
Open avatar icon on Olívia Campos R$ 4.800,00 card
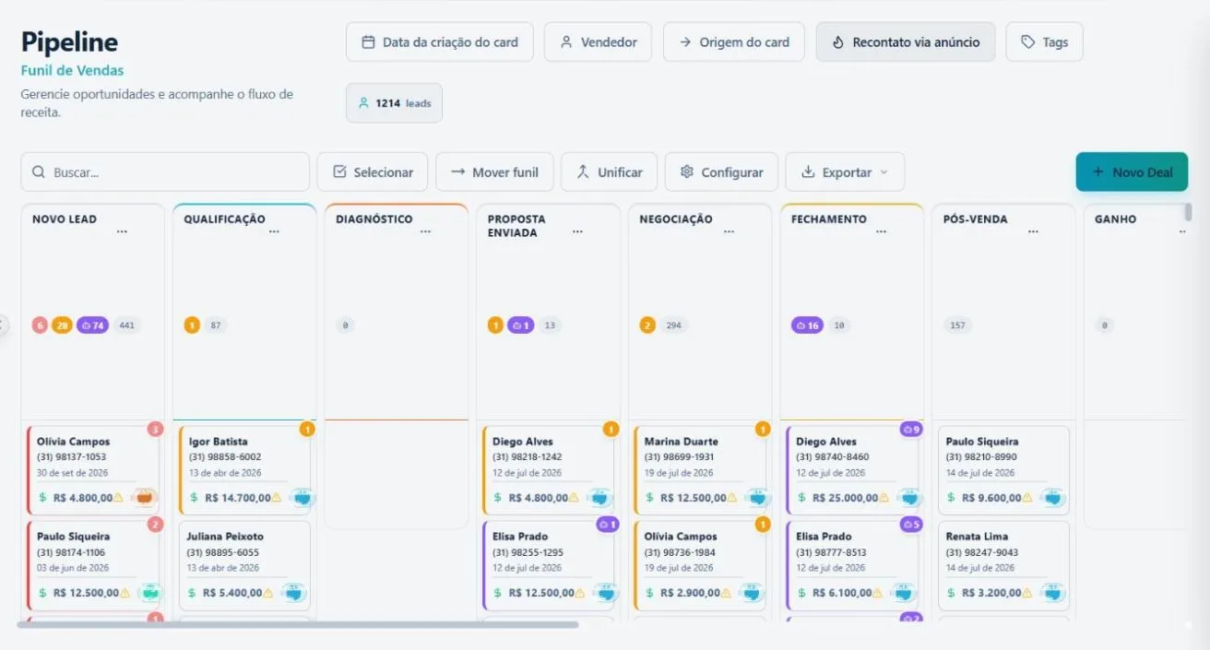point(145,498)
